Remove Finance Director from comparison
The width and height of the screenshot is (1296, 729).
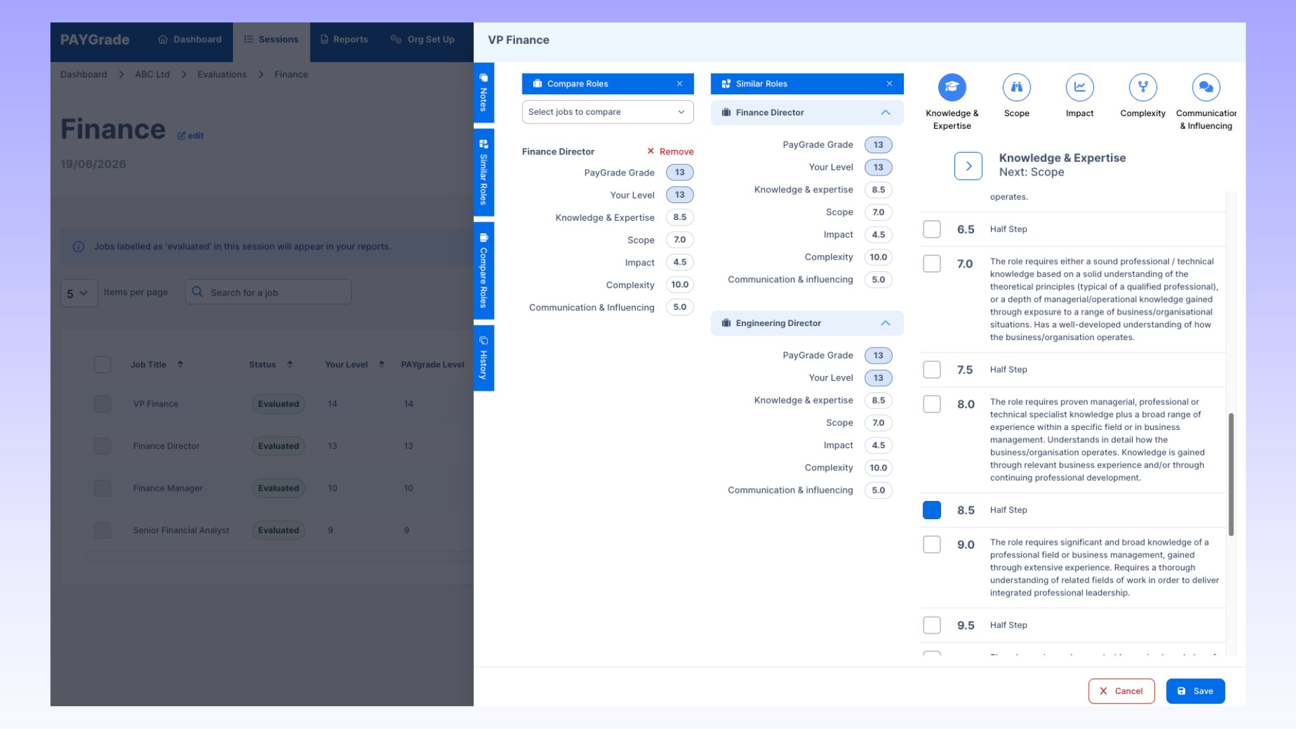[670, 151]
